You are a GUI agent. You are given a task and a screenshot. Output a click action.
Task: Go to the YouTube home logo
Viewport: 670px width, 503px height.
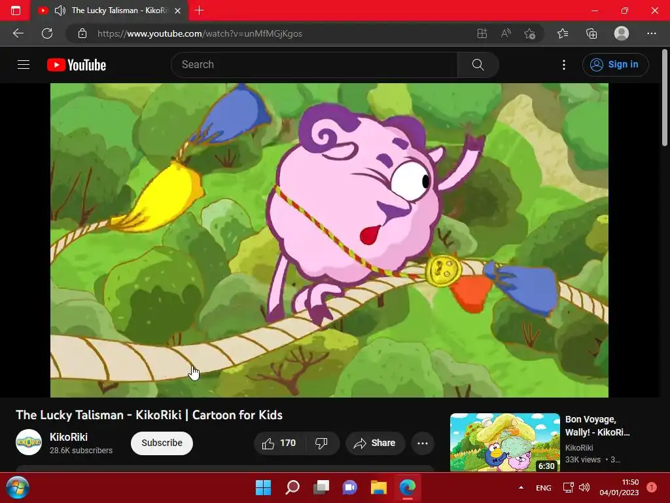[x=77, y=65]
